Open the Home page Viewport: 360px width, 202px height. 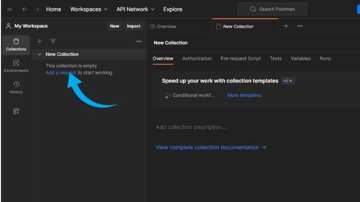click(54, 10)
